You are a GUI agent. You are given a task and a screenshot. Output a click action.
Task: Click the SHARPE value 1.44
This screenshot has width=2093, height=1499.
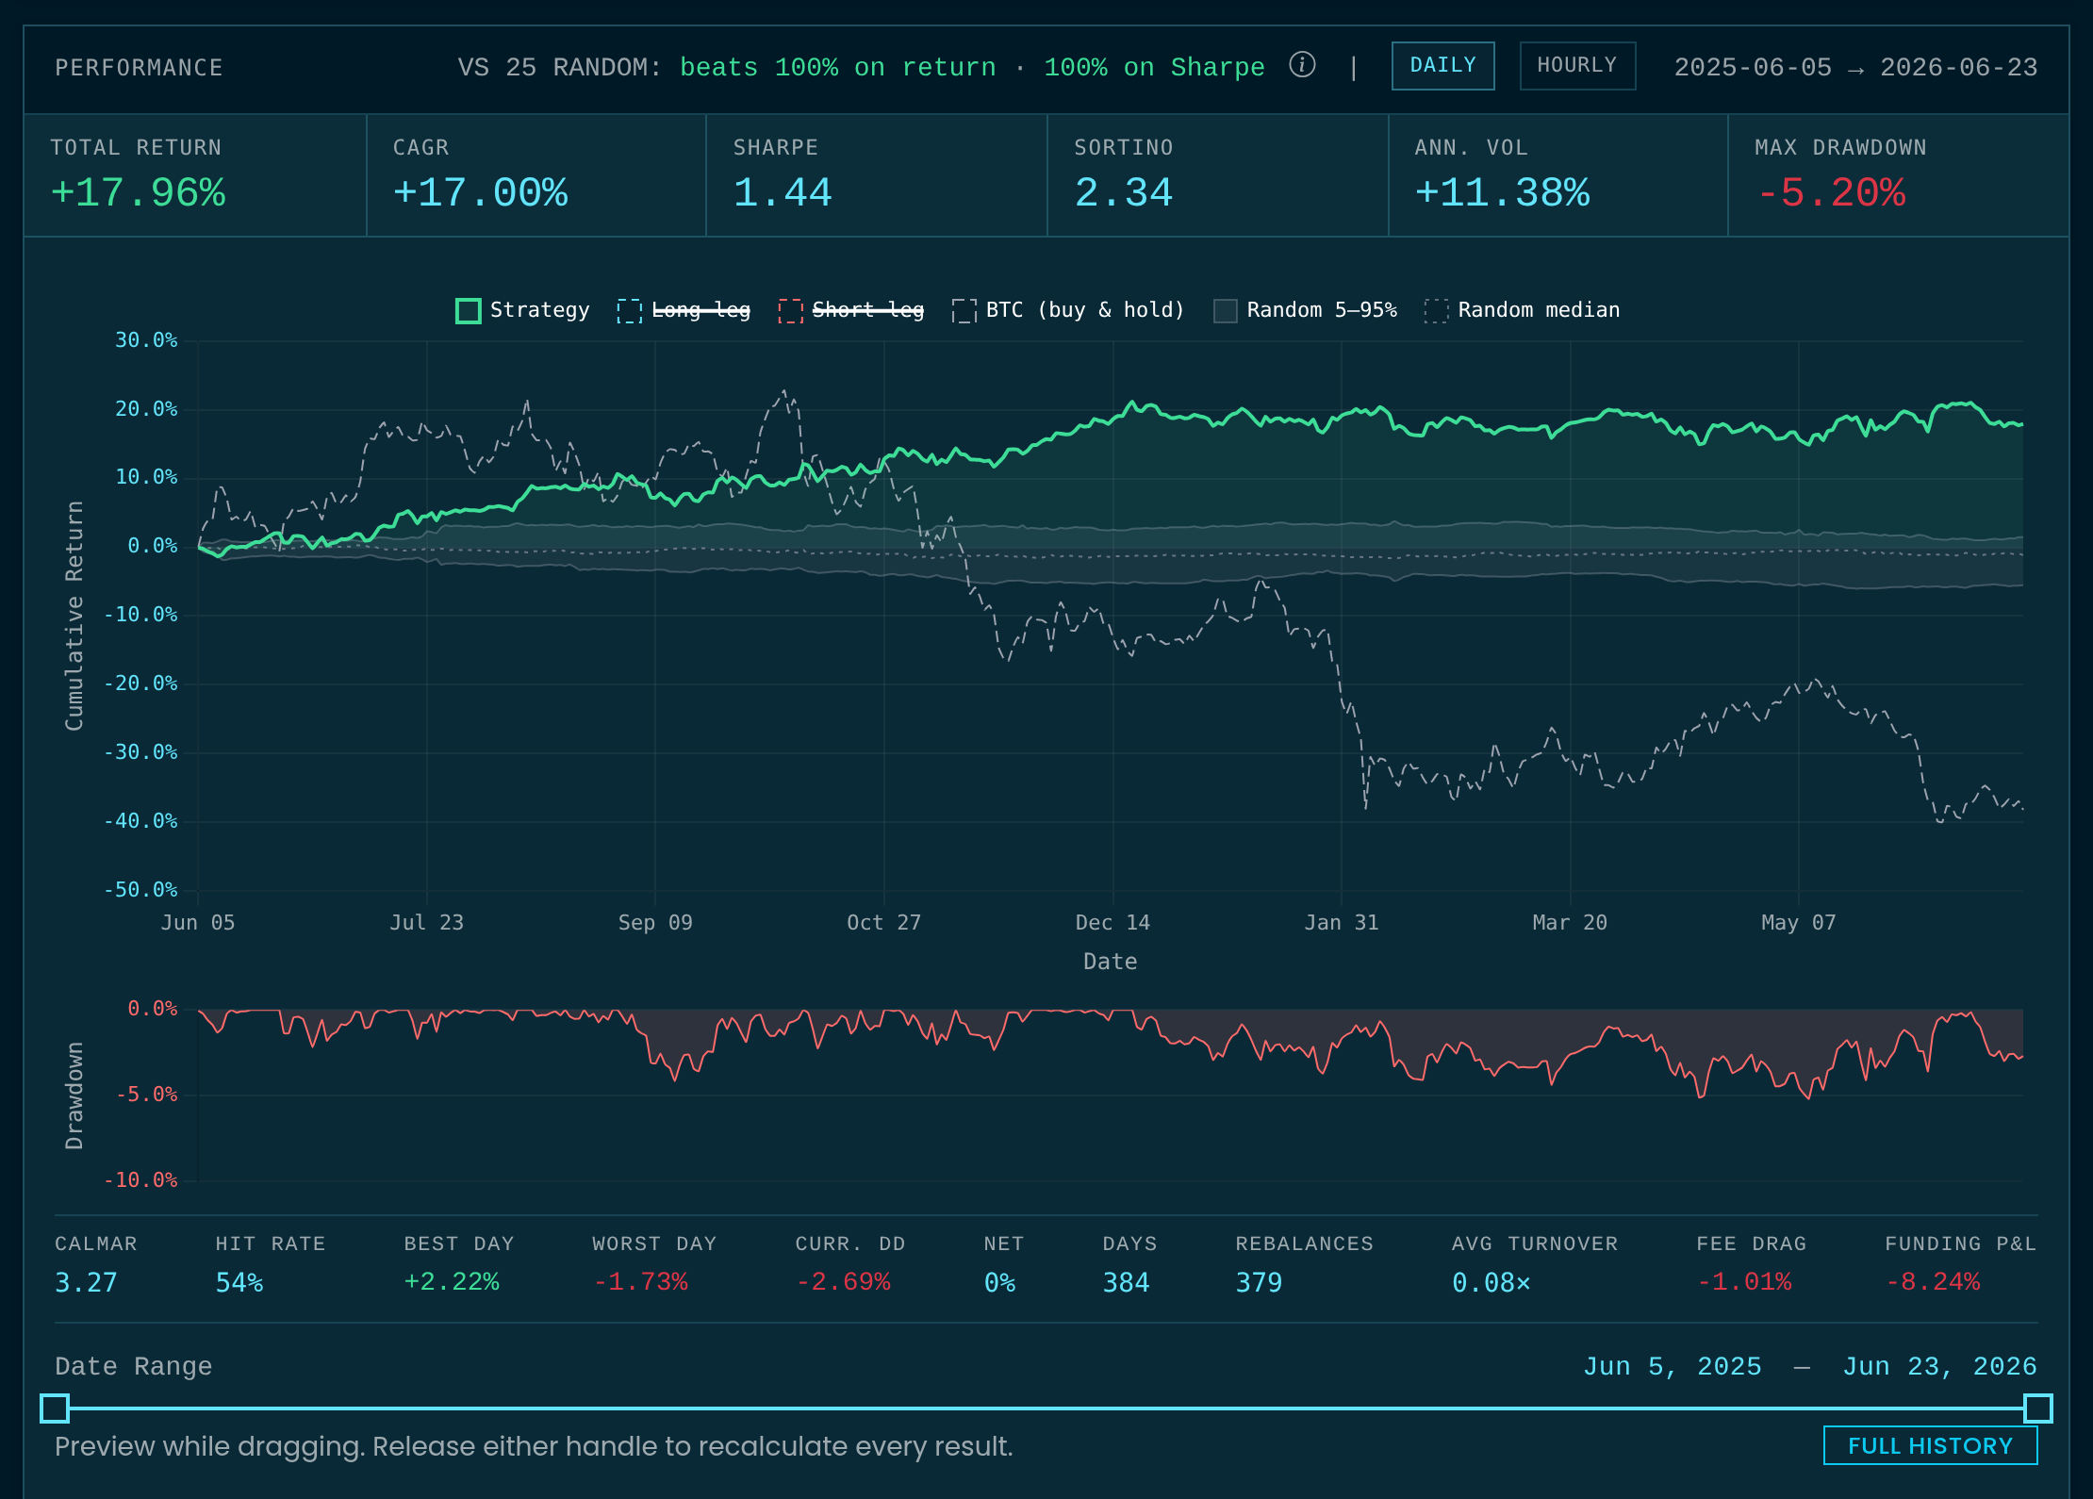point(783,193)
